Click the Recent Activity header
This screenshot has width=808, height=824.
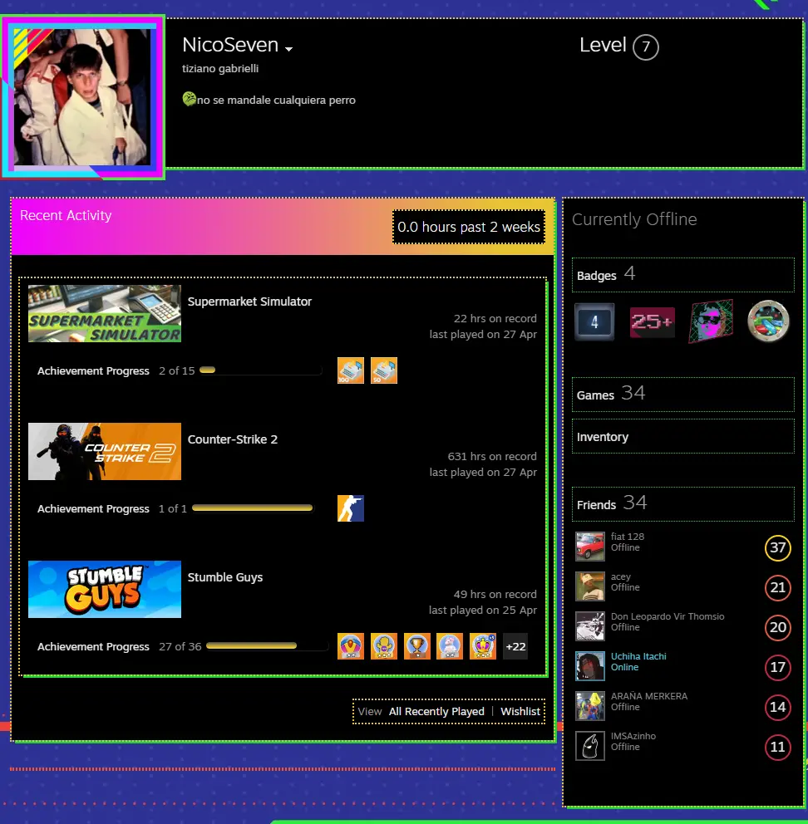(66, 215)
